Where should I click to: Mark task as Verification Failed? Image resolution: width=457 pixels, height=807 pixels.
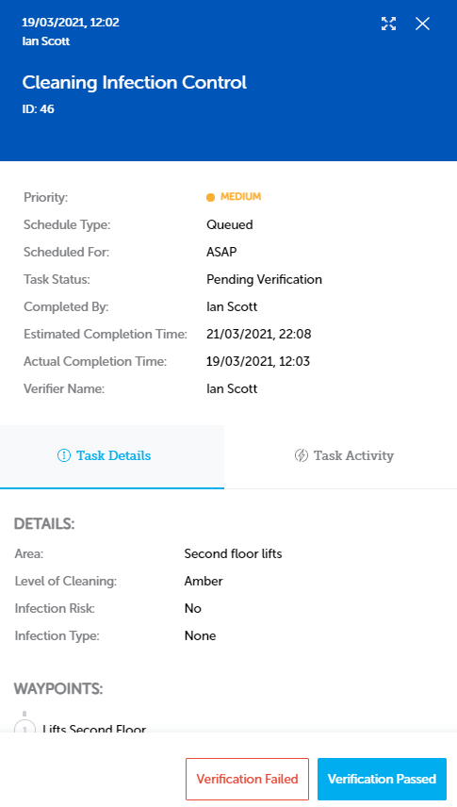pos(248,779)
